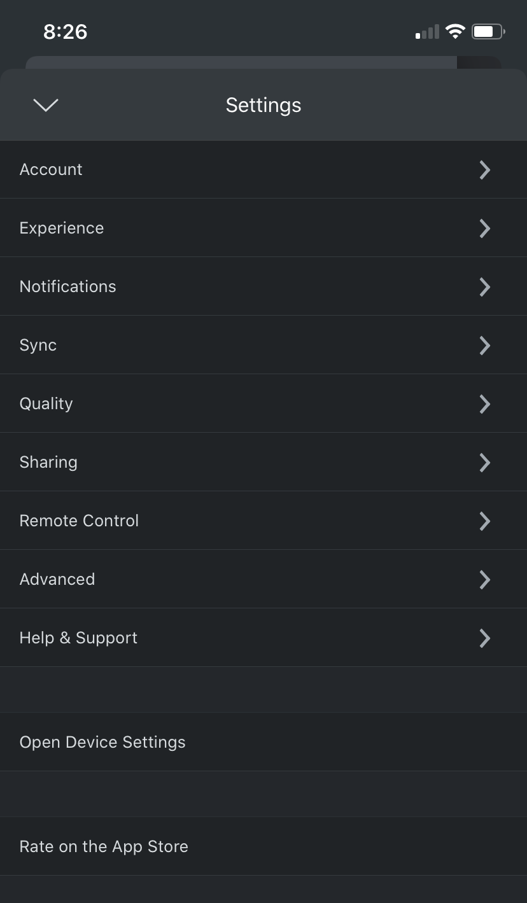Click the chevron beside Account
Screen dimensions: 527x903
pos(485,169)
